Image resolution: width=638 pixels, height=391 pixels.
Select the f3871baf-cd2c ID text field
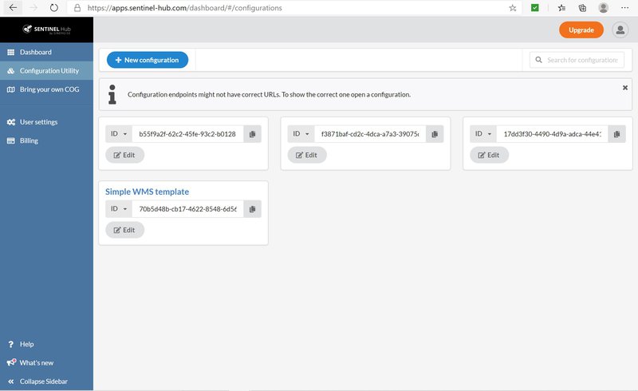click(x=370, y=134)
